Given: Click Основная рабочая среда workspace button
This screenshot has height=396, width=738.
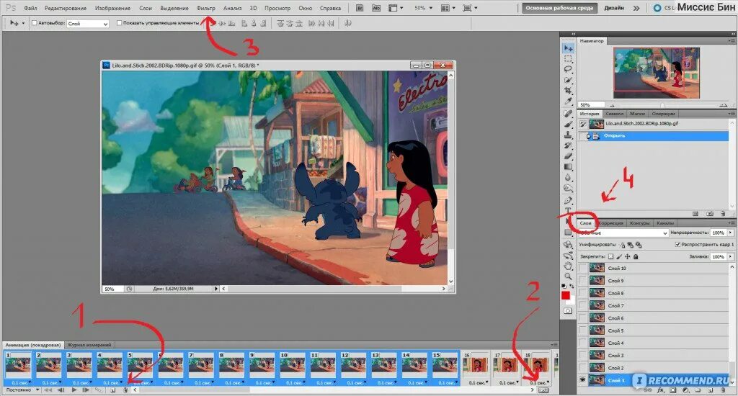Looking at the screenshot, I should (559, 8).
